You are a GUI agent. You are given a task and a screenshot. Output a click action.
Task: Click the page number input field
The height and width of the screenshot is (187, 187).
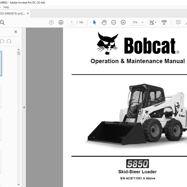click(72, 22)
